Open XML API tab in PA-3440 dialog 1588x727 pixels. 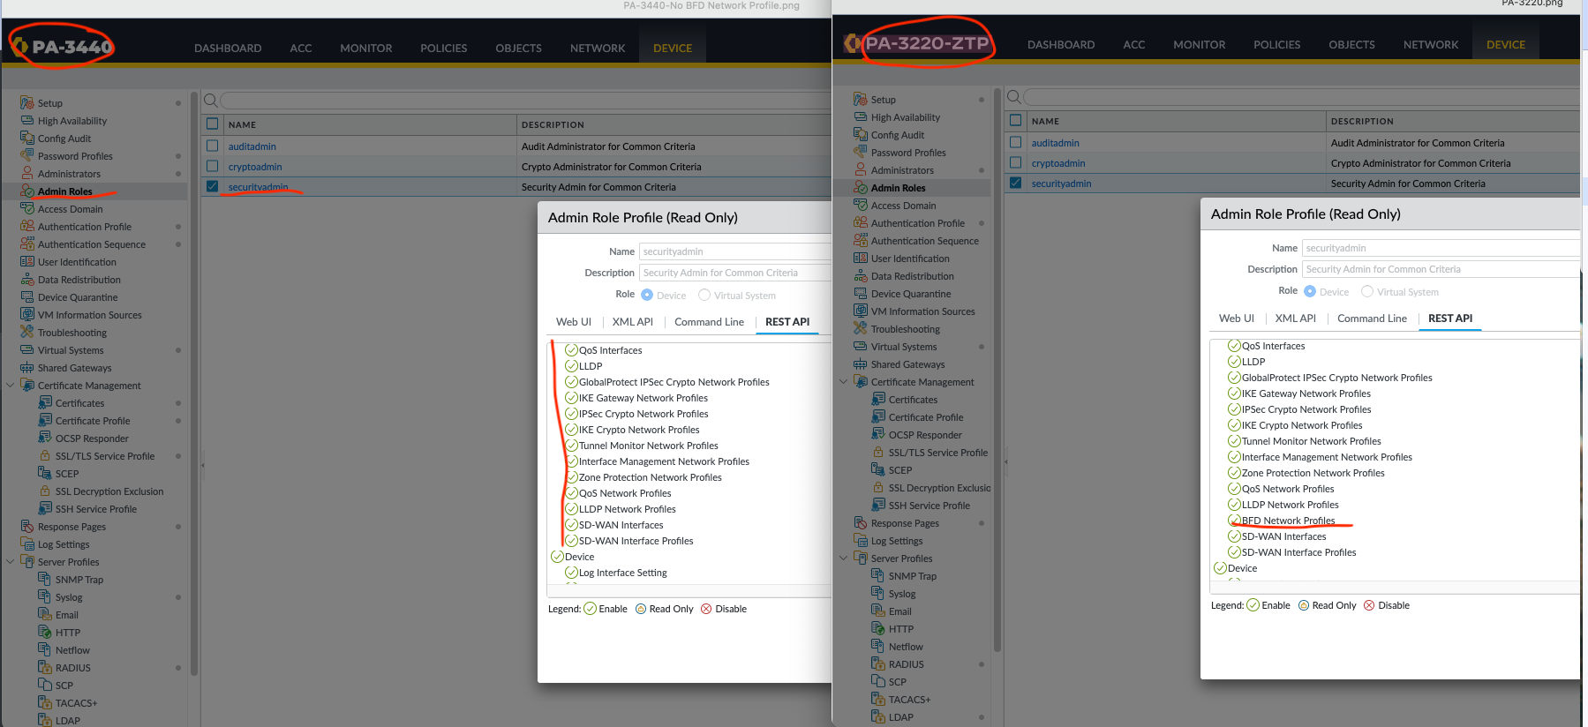coord(633,322)
